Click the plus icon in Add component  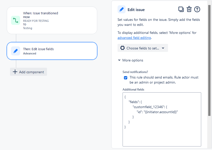[x=15, y=72]
